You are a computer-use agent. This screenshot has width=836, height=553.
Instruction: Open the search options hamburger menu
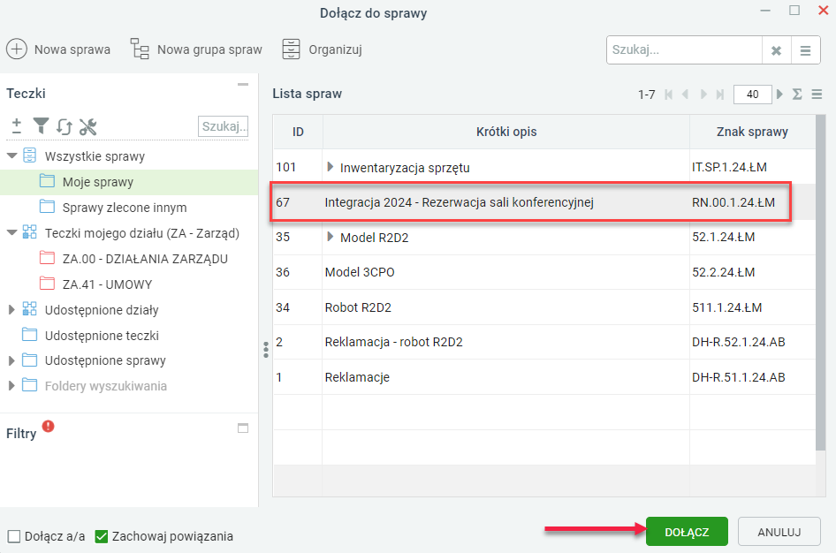(806, 50)
